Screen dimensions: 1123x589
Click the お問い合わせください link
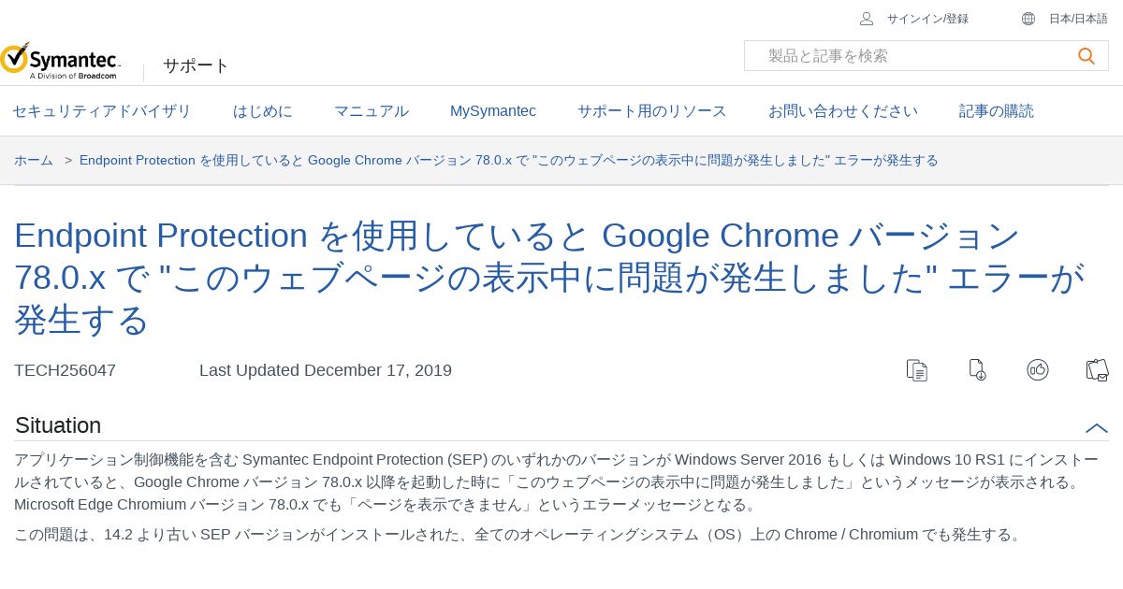842,111
